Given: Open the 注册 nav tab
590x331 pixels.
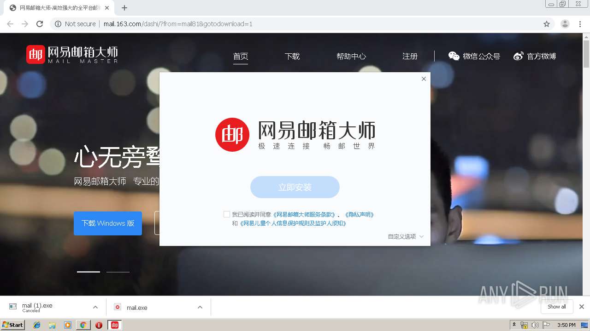Looking at the screenshot, I should pyautogui.click(x=410, y=56).
